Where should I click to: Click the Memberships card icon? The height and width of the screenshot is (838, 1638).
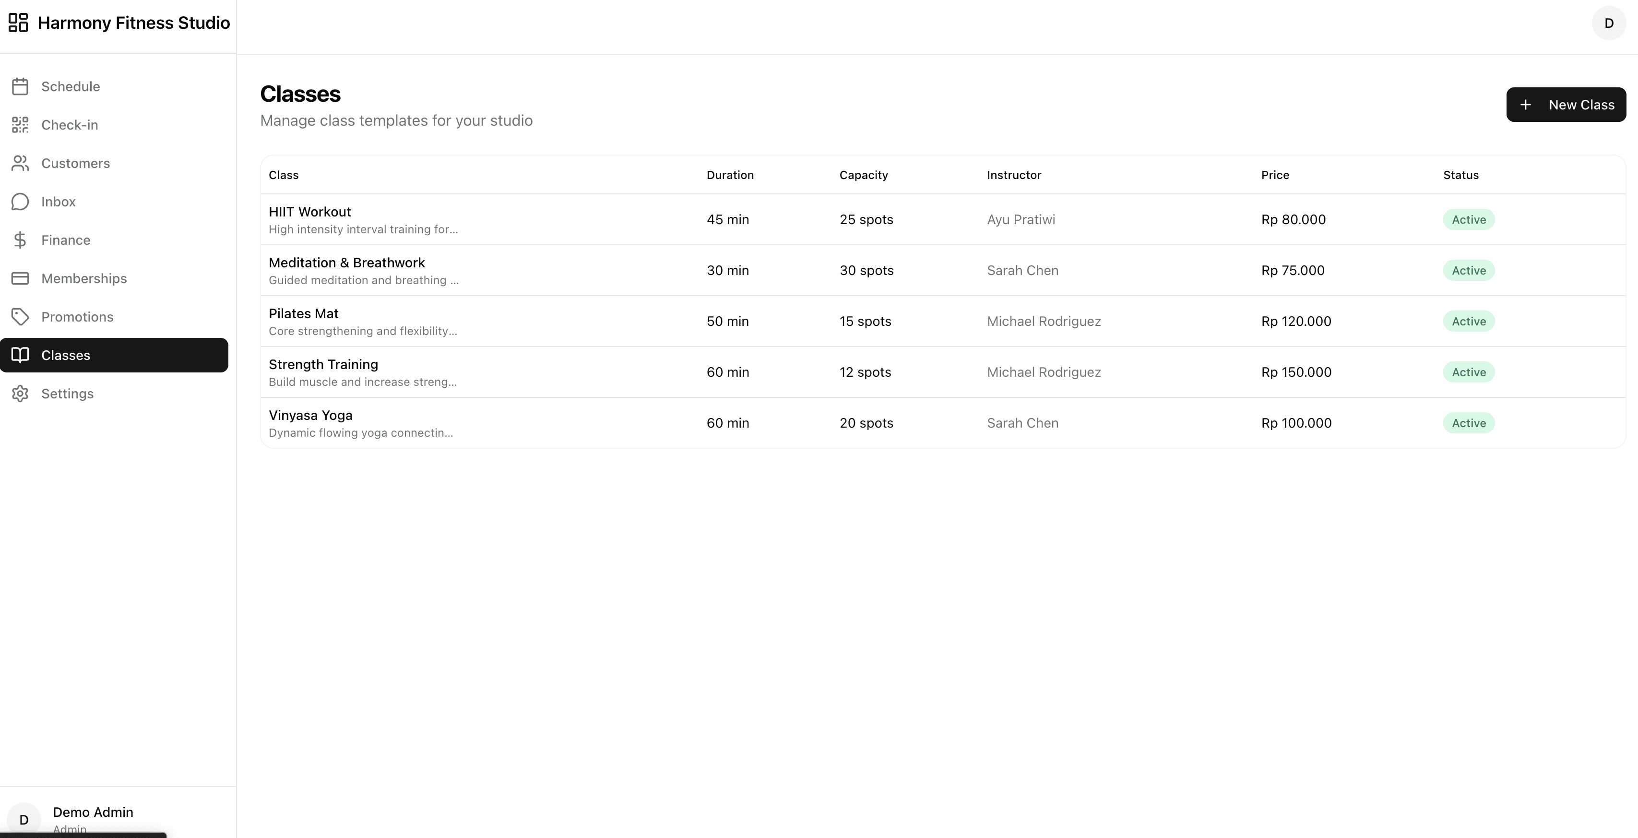[x=20, y=279]
